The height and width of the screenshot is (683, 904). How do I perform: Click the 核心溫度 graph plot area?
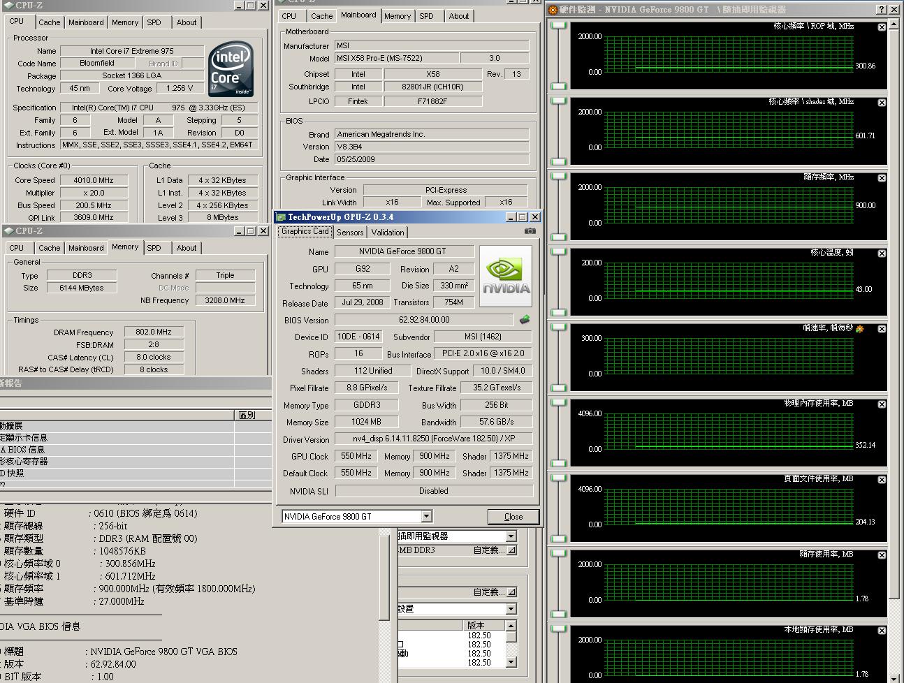point(729,280)
